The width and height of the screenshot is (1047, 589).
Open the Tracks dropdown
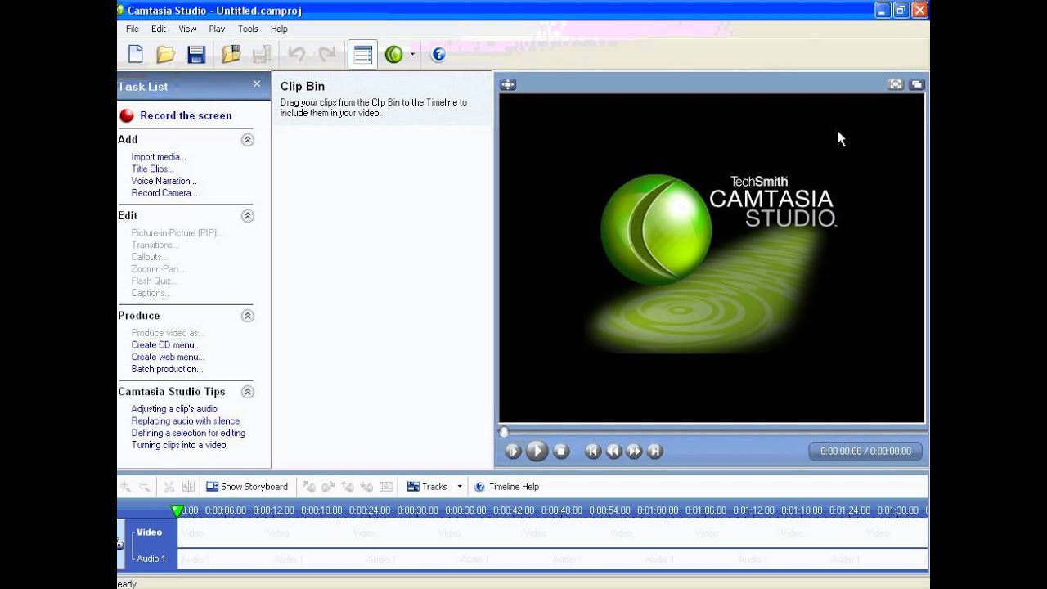(x=434, y=487)
